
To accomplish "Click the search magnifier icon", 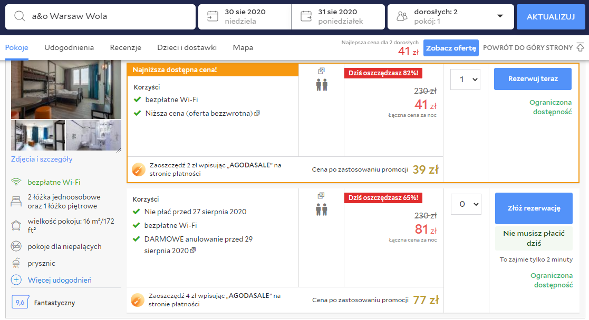I will 20,16.
